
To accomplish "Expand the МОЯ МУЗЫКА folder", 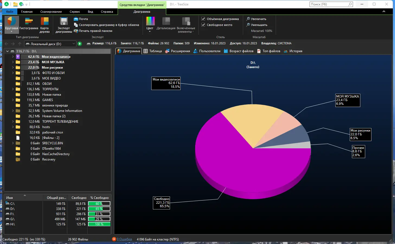I will [12, 62].
